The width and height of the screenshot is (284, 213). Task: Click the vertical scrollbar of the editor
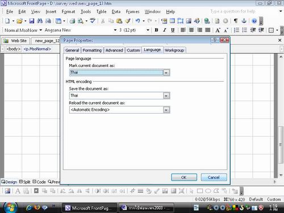click(x=281, y=115)
